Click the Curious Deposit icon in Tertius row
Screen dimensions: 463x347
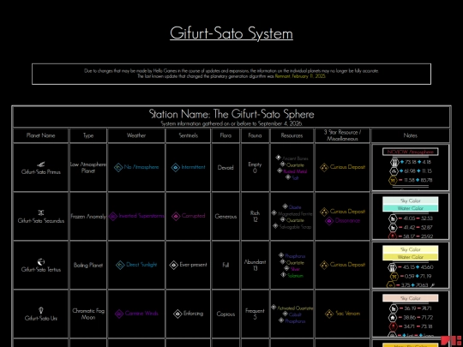click(x=324, y=265)
